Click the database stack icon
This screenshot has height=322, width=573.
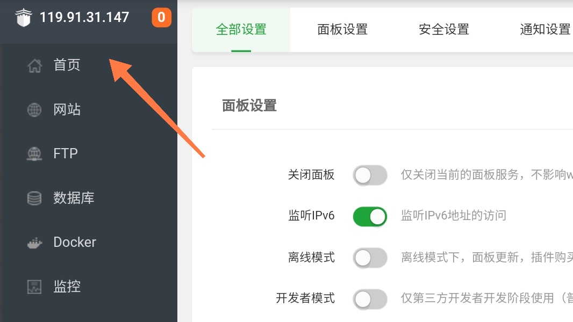pyautogui.click(x=34, y=198)
